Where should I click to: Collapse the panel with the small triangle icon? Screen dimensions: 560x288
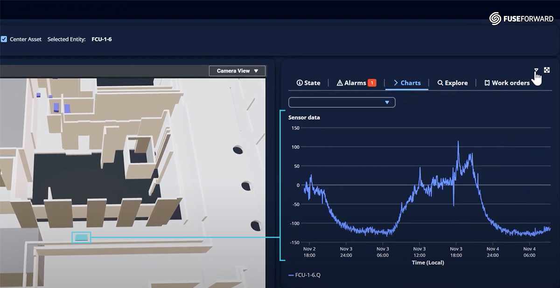pos(536,70)
